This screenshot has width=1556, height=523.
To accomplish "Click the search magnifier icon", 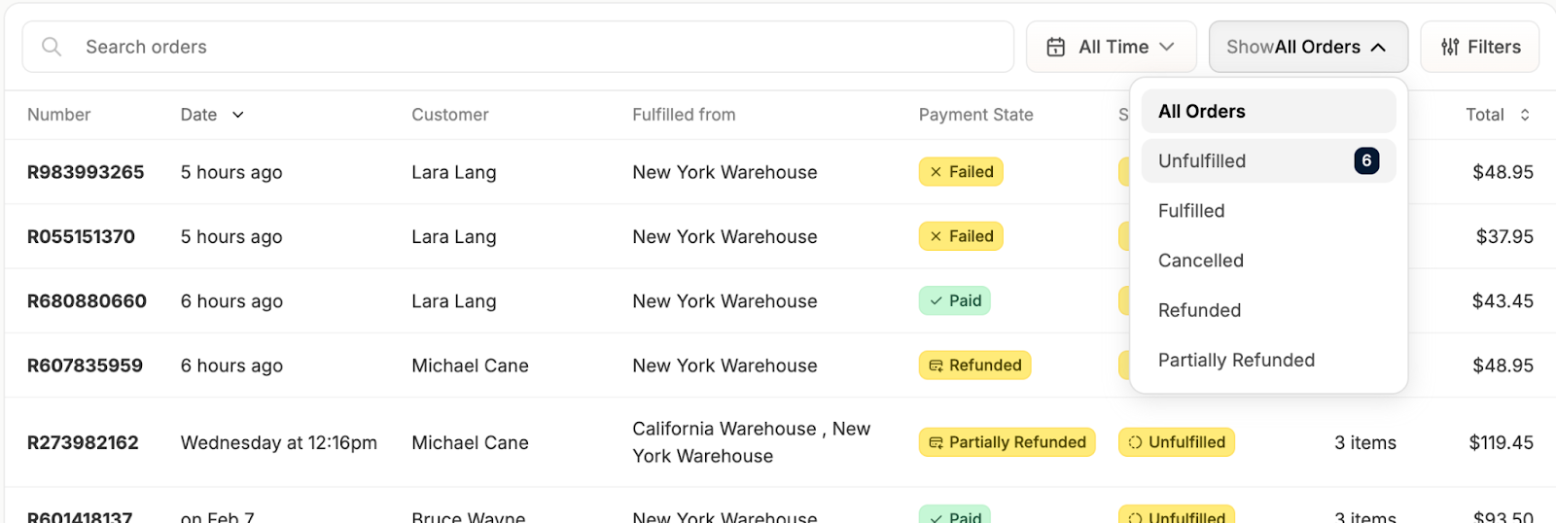I will (52, 47).
